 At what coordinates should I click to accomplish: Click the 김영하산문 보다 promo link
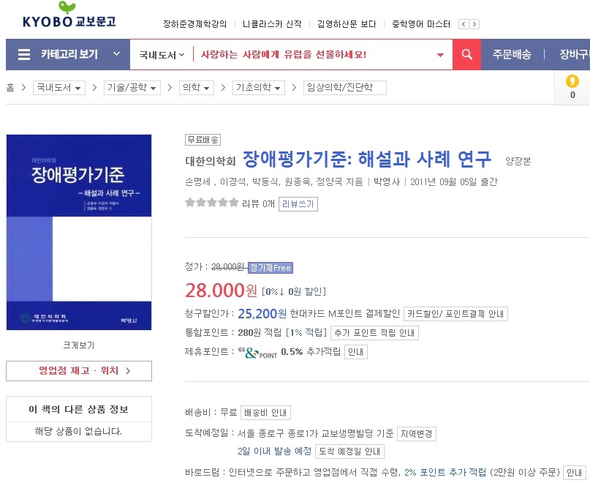click(347, 24)
